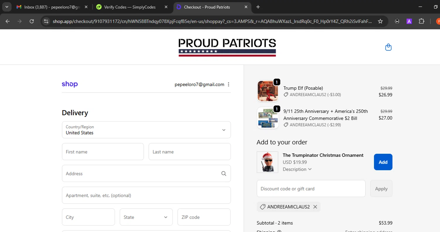Open the tab search dropdown arrow
440x232 pixels.
coord(6,7)
